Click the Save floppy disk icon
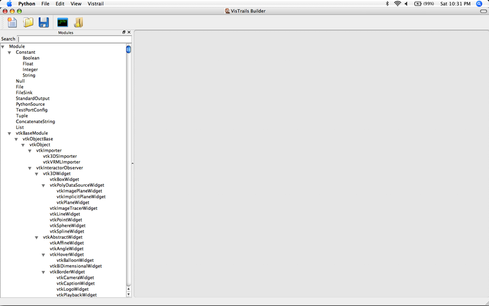This screenshot has height=306, width=489. 43,23
